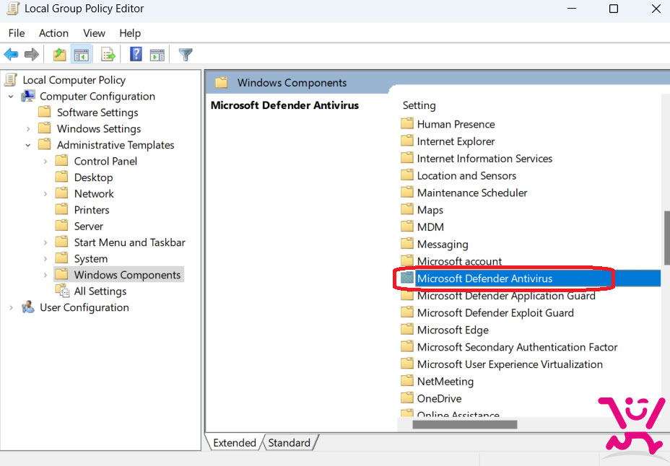Open the Action menu

pyautogui.click(x=53, y=33)
